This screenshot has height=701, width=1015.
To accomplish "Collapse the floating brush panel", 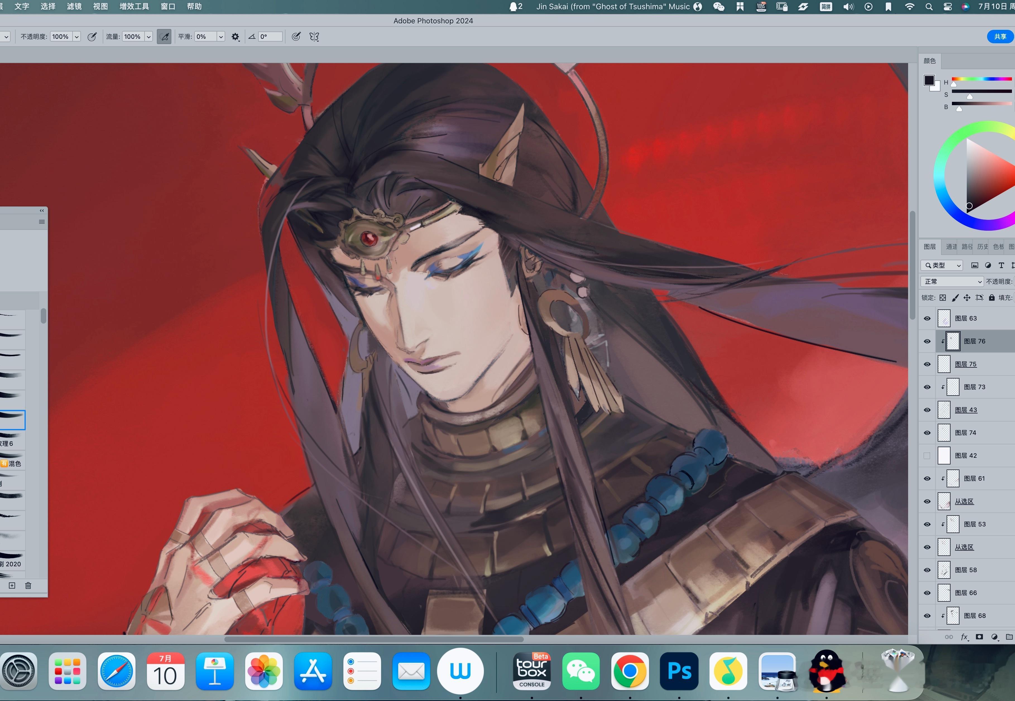I will [x=42, y=210].
